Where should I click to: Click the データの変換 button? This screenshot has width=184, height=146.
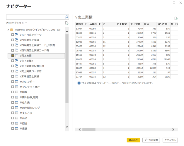click(151, 140)
